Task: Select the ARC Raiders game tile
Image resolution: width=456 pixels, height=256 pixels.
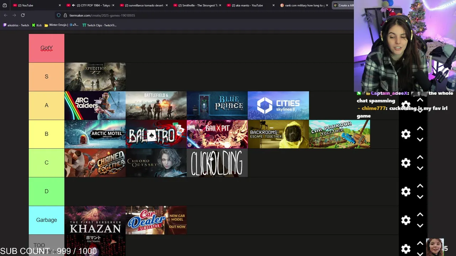Action: coord(95,106)
